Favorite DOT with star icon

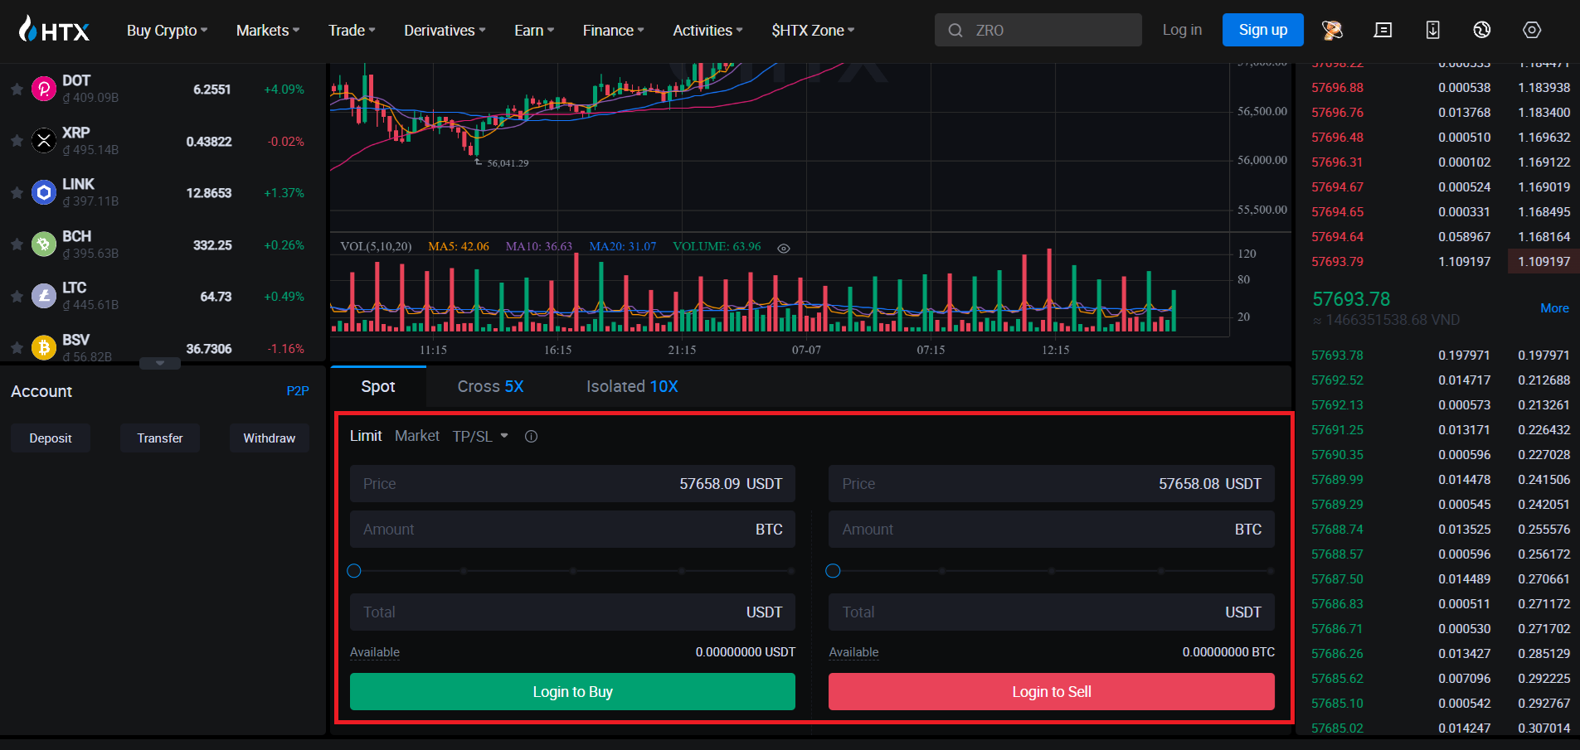click(x=17, y=89)
